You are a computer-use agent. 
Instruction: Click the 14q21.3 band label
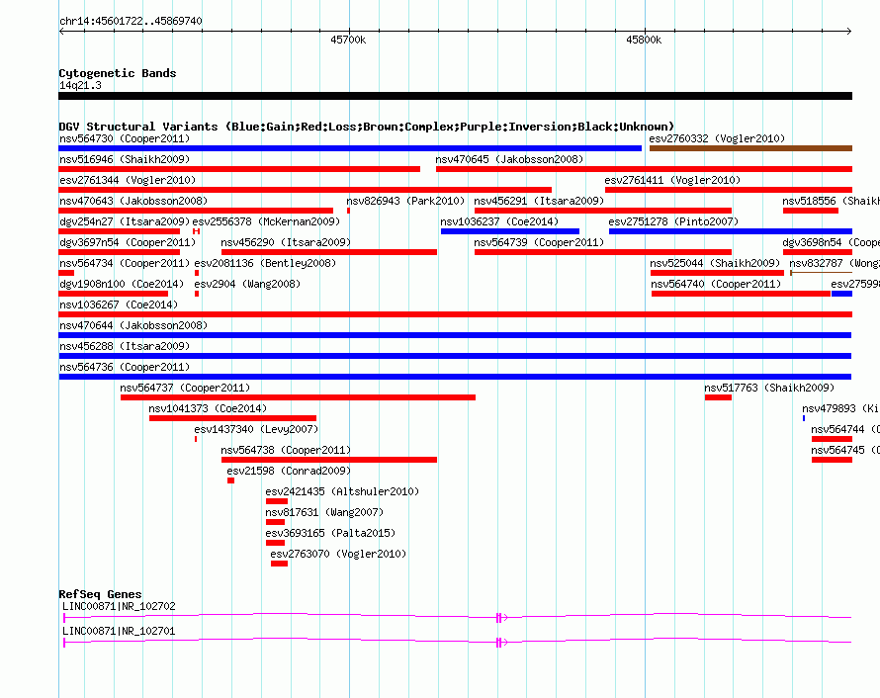(x=80, y=85)
